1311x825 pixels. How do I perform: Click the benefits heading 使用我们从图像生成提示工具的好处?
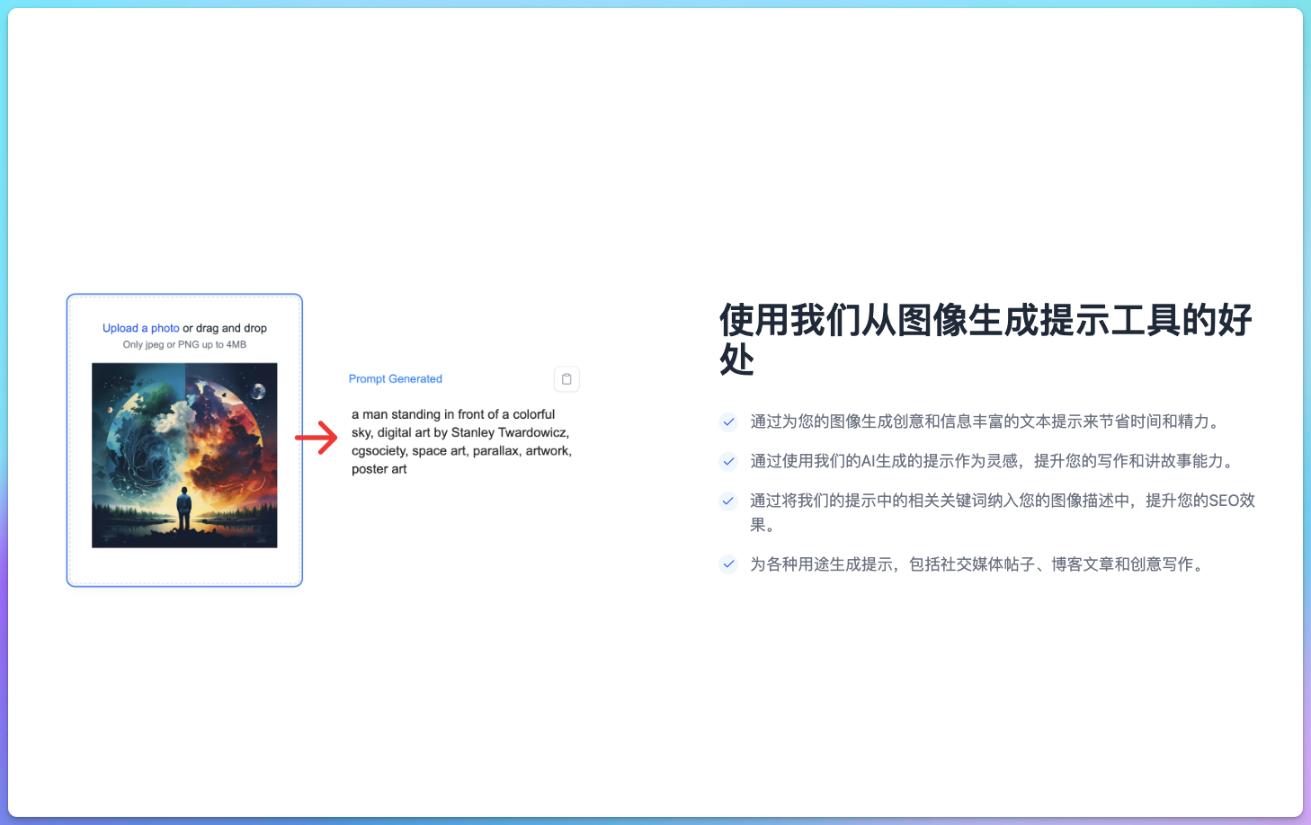985,339
